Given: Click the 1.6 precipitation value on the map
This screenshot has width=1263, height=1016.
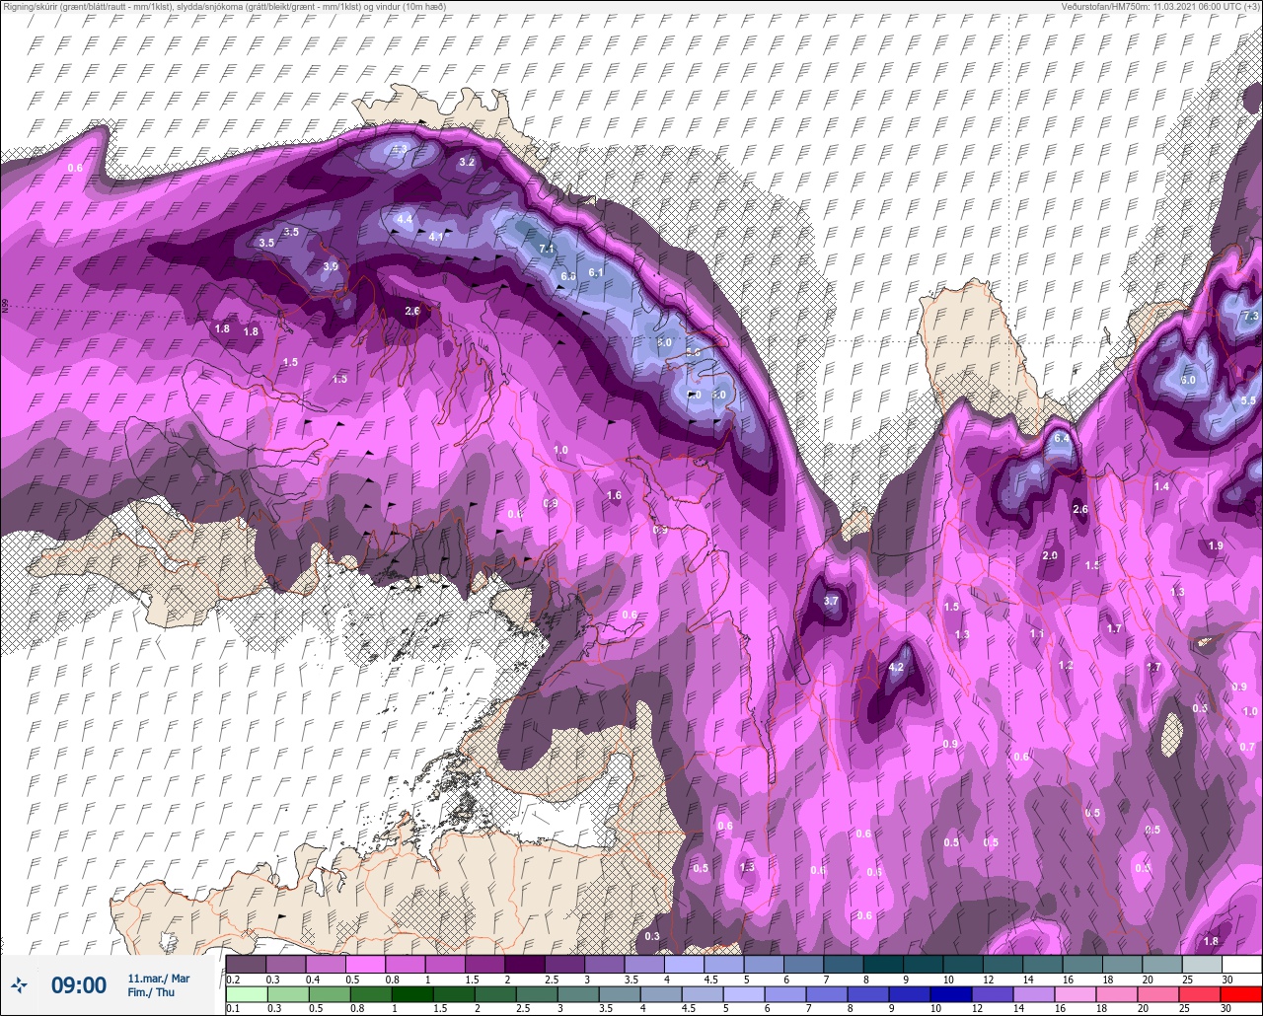Looking at the screenshot, I should [614, 495].
